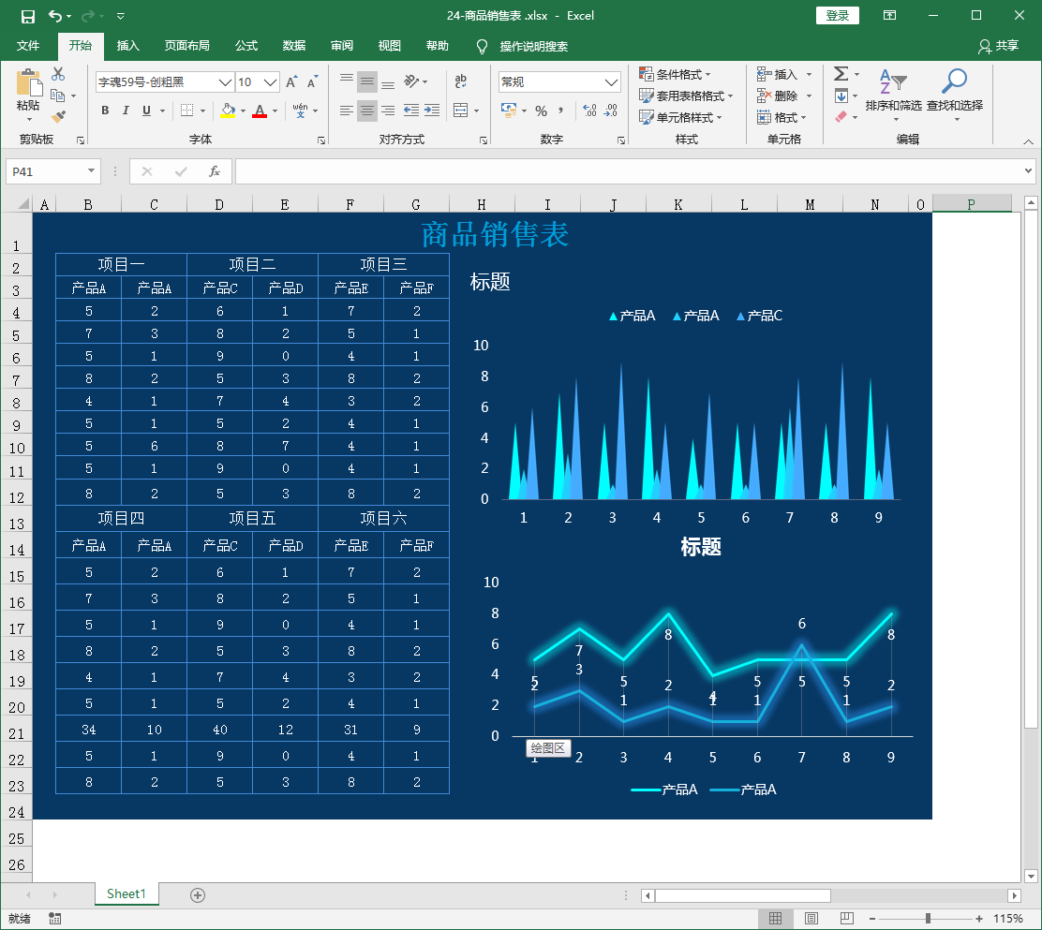The width and height of the screenshot is (1042, 930).
Task: Increase decimal places
Action: pos(589,111)
